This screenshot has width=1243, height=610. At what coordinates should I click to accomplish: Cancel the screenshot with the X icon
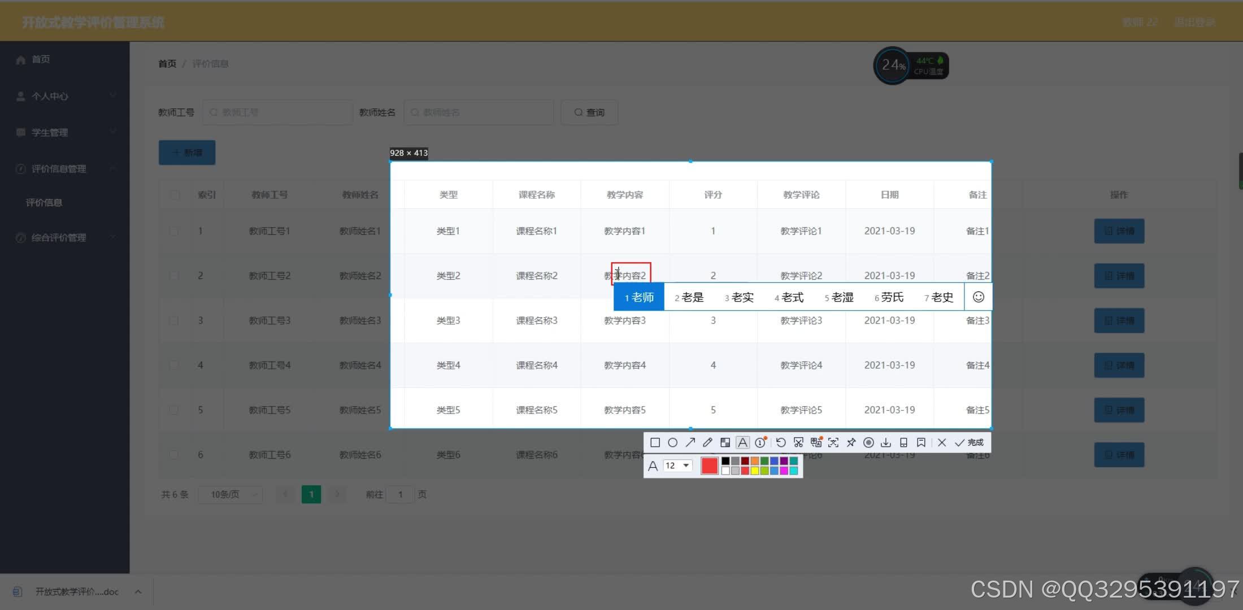[x=942, y=443]
